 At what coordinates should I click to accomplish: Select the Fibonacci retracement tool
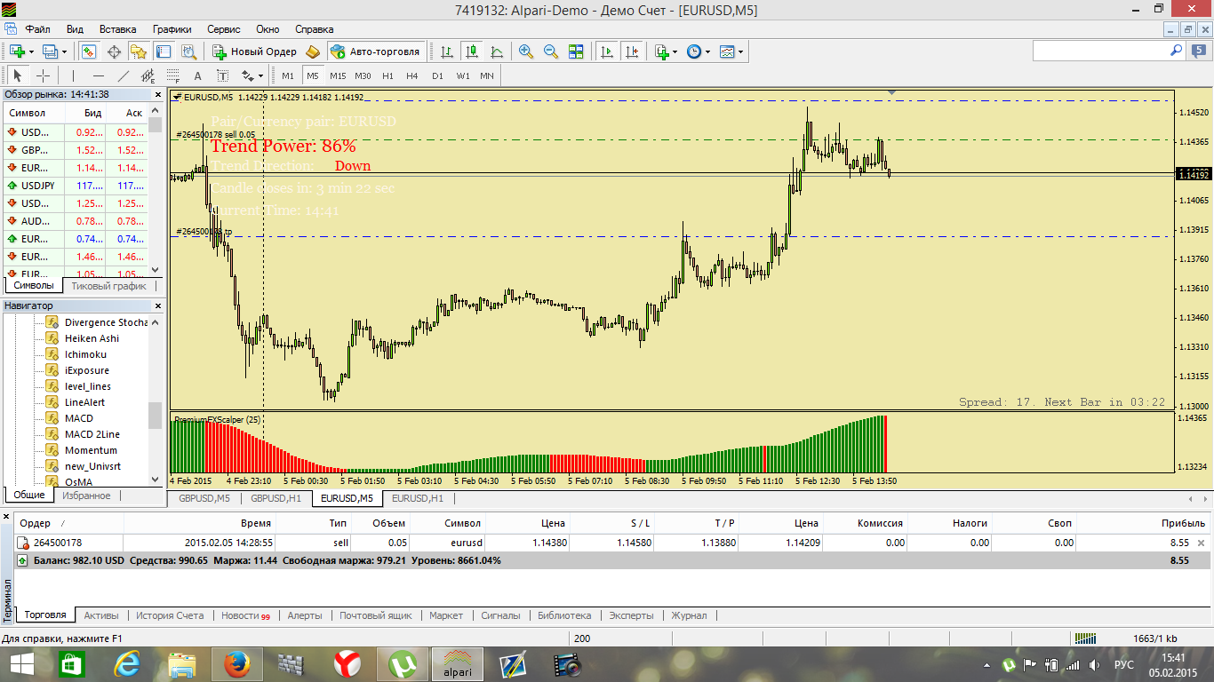tap(173, 75)
